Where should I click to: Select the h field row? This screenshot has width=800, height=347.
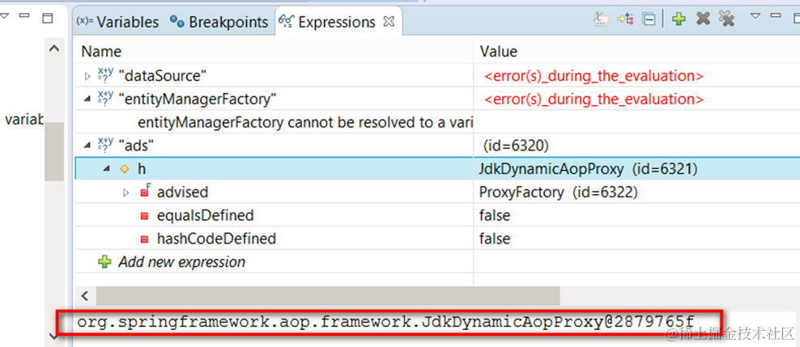click(439, 169)
